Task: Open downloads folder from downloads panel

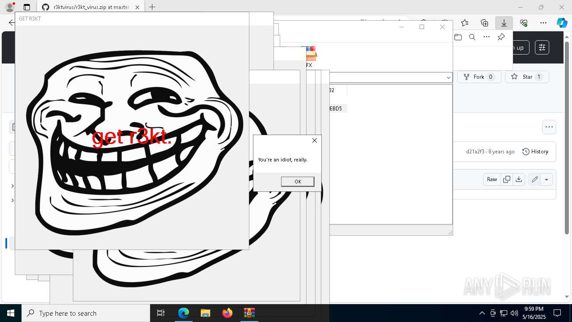Action: (458, 37)
